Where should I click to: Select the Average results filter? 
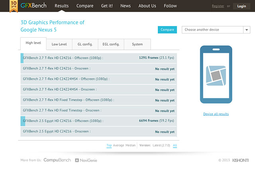pos(118,145)
